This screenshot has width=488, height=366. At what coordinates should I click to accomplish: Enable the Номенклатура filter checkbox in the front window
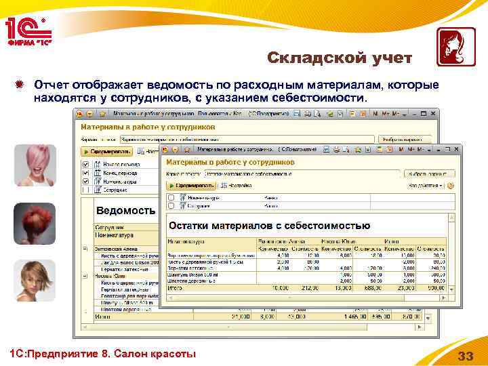pyautogui.click(x=171, y=198)
